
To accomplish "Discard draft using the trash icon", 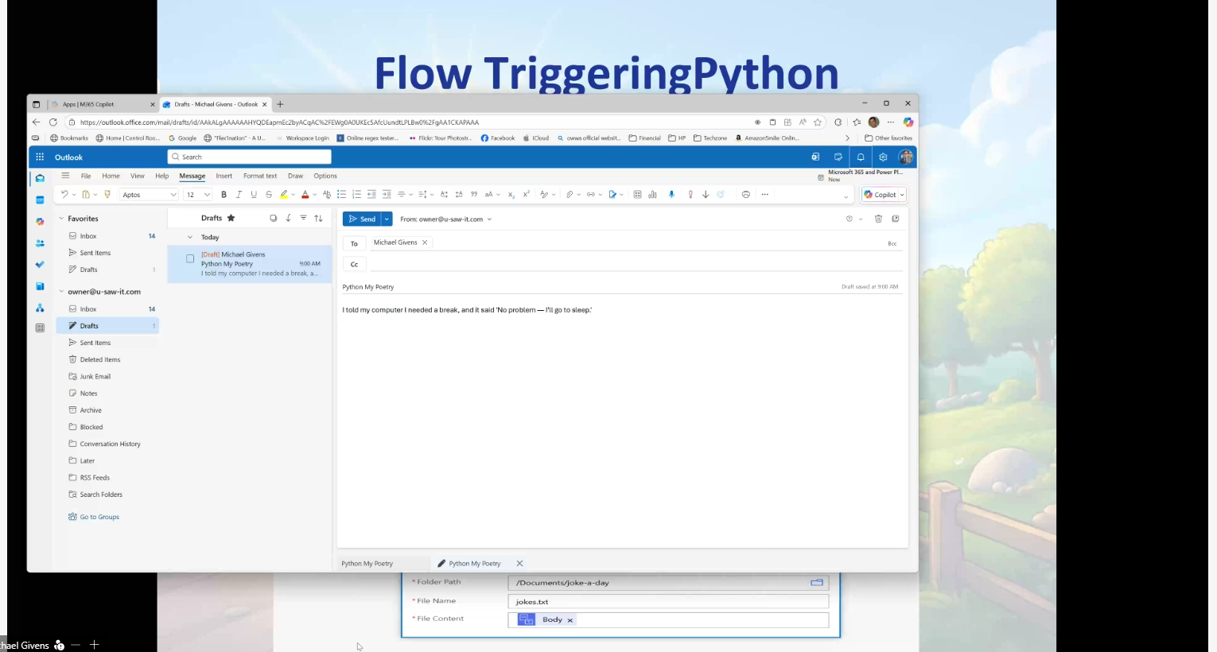I will [x=878, y=219].
